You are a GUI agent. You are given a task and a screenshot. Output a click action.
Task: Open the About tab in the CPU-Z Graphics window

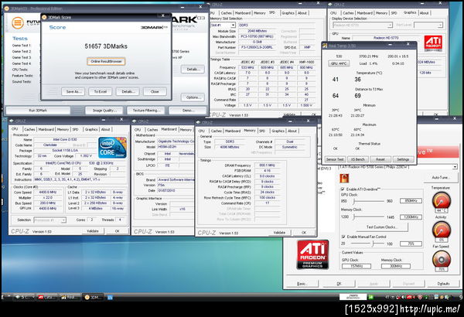[424, 13]
